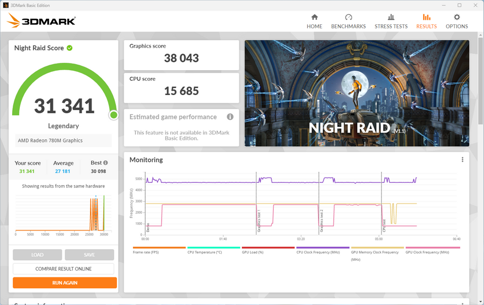Click the LOAD button
Viewport: 484px width, 305px height.
click(38, 255)
